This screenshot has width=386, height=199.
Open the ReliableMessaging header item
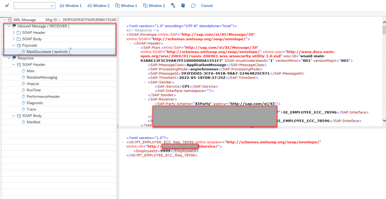(42, 77)
